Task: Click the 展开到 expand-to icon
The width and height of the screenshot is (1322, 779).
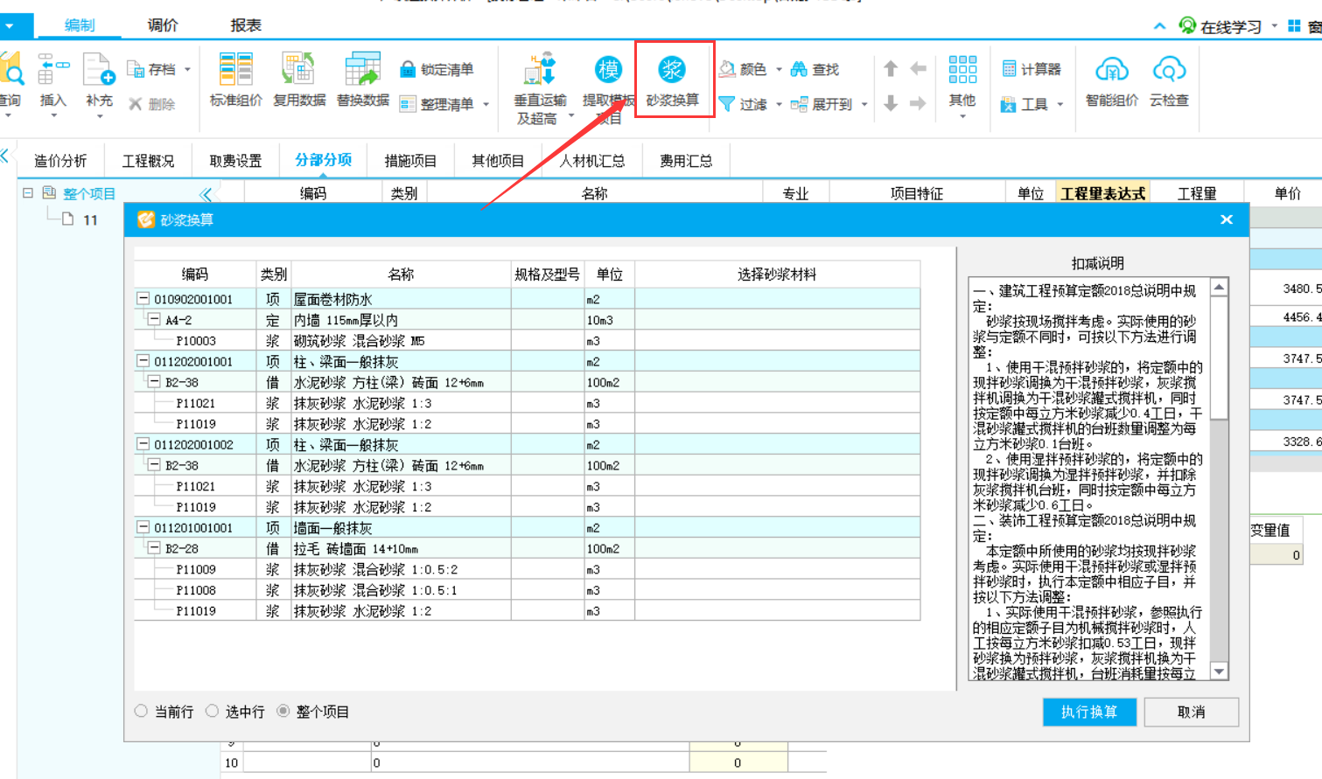Action: pyautogui.click(x=799, y=104)
